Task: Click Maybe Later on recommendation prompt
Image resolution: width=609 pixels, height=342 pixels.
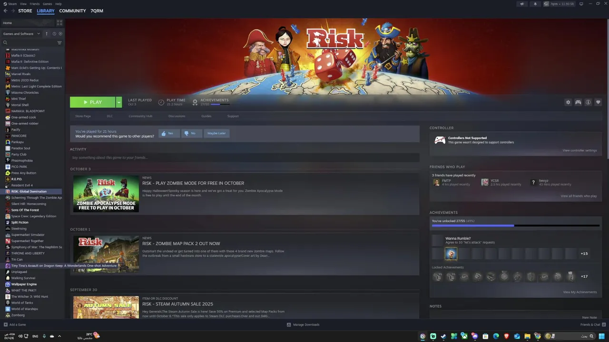Action: click(x=216, y=133)
